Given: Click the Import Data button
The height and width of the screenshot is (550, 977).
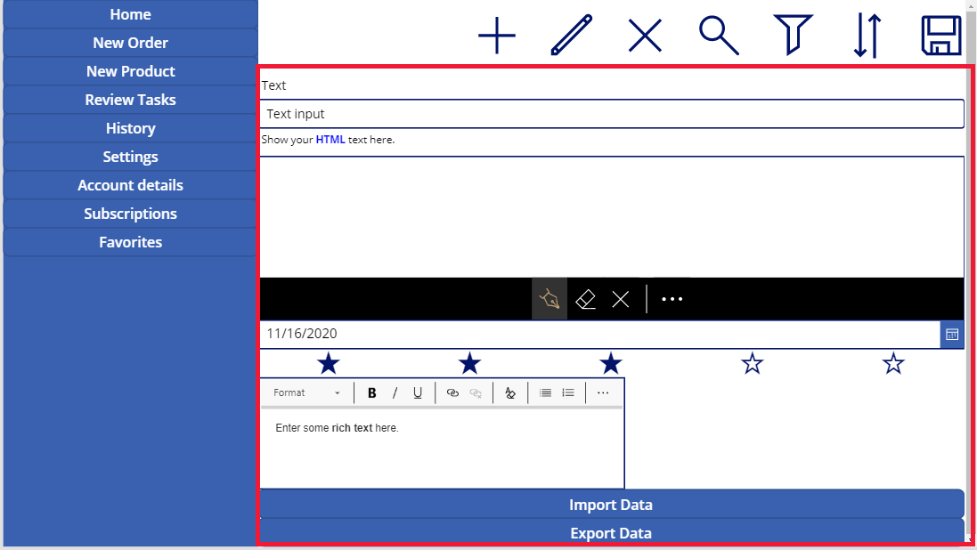Looking at the screenshot, I should [x=611, y=504].
